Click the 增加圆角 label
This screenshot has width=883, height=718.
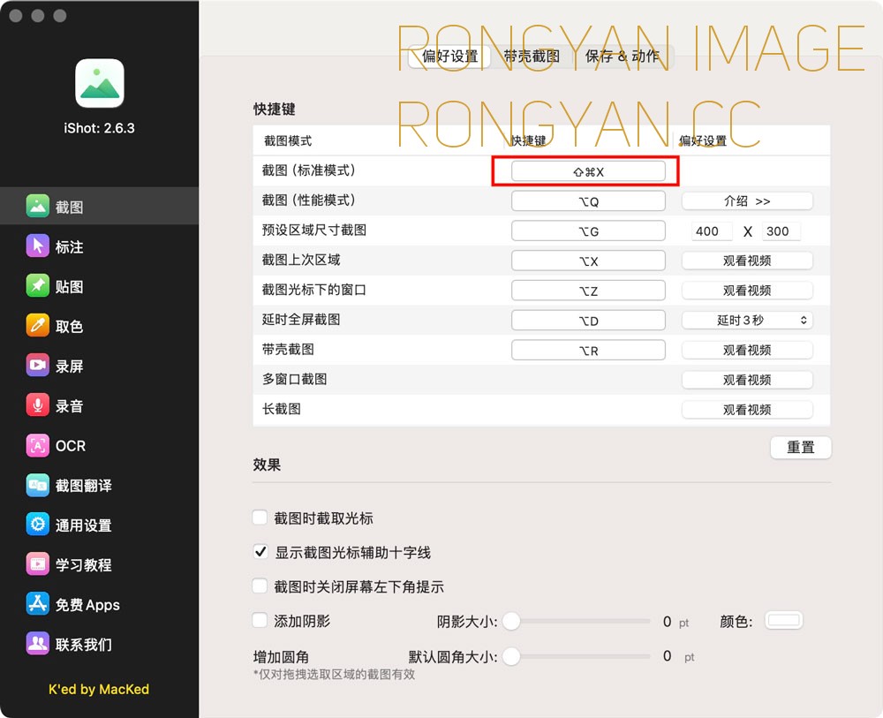click(x=281, y=656)
